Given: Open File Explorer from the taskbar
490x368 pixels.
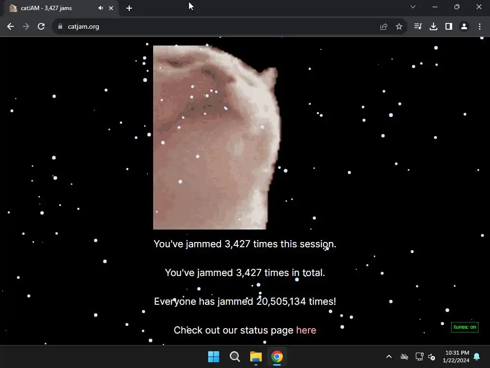Looking at the screenshot, I should coord(256,356).
